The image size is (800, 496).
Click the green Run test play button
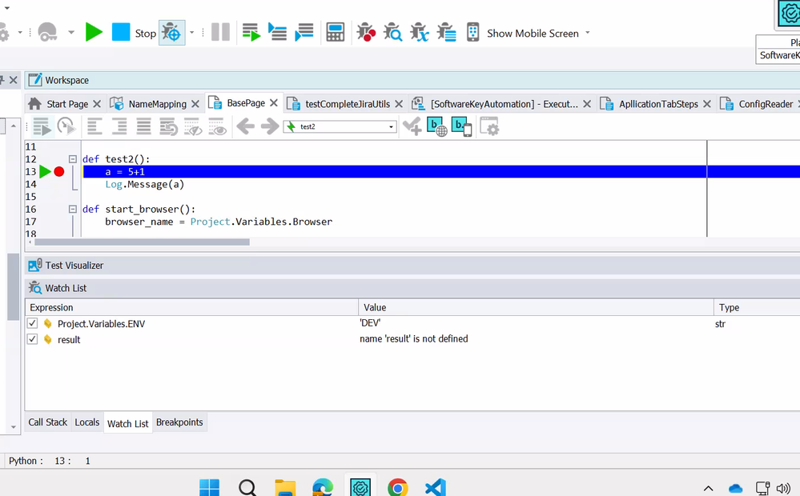(94, 33)
